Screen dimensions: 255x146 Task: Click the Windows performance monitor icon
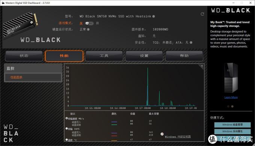pos(162,134)
